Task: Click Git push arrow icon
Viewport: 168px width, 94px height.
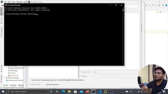Action: [x=153, y=5]
